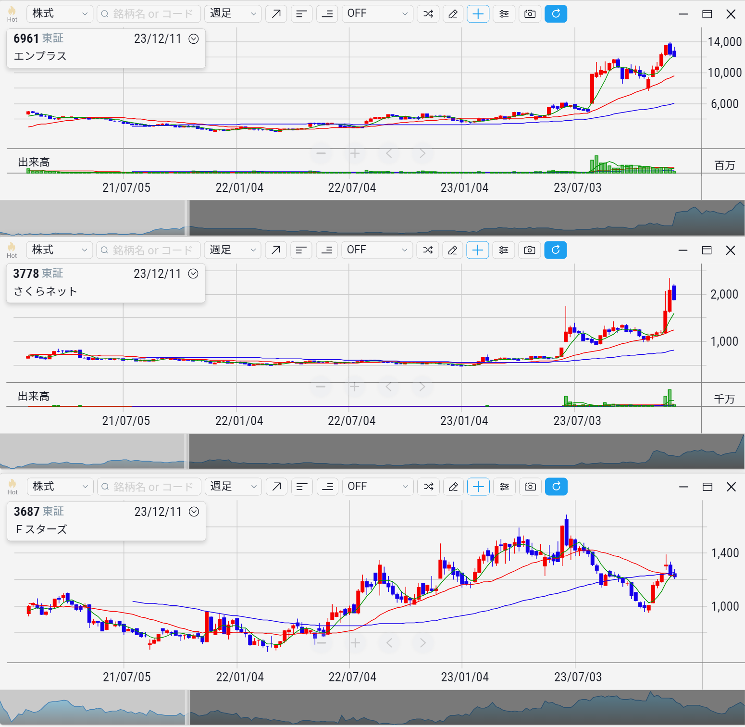Open the 株式 dropdown in the Fスターズ chart
Image resolution: width=745 pixels, height=727 pixels.
point(60,487)
